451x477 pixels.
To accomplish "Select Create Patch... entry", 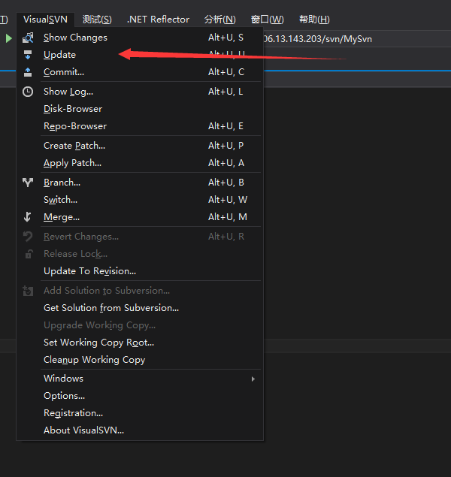I will 140,146.
